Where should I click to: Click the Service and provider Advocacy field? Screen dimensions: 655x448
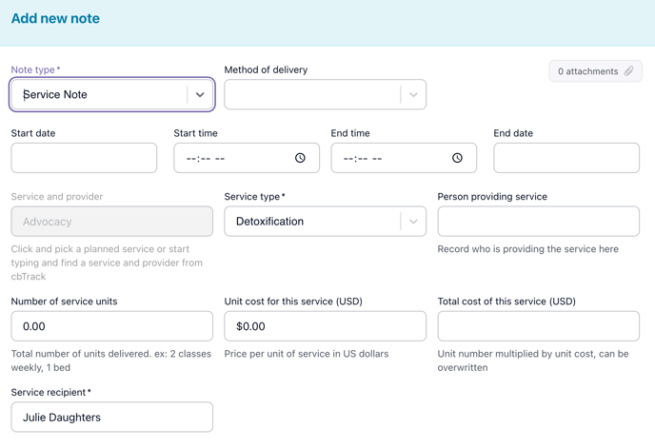pyautogui.click(x=111, y=222)
